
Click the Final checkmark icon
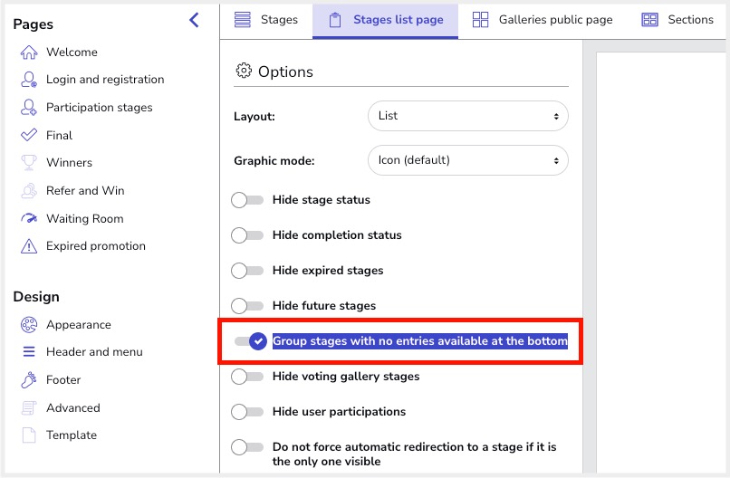(29, 136)
